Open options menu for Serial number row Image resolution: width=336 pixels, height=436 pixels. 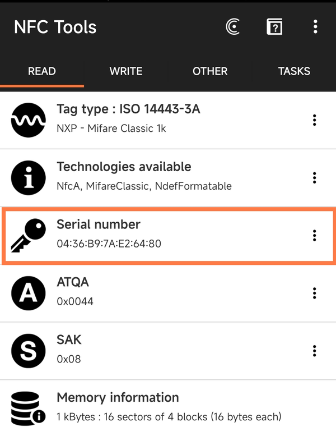(x=315, y=236)
